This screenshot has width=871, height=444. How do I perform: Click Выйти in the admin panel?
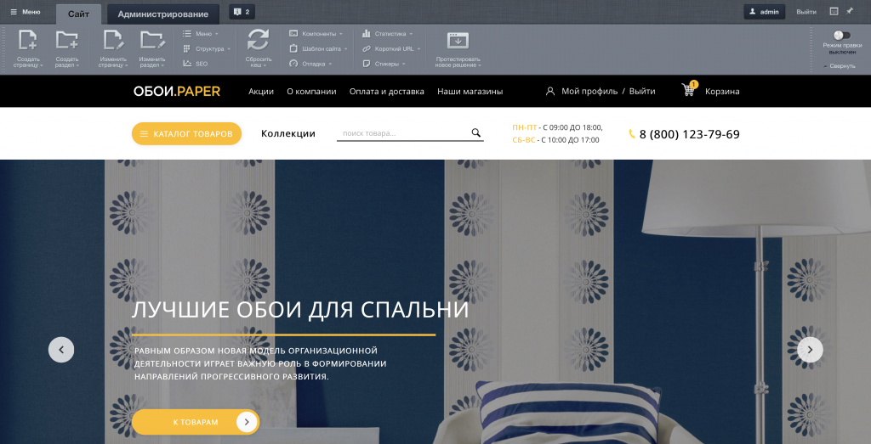tap(806, 12)
